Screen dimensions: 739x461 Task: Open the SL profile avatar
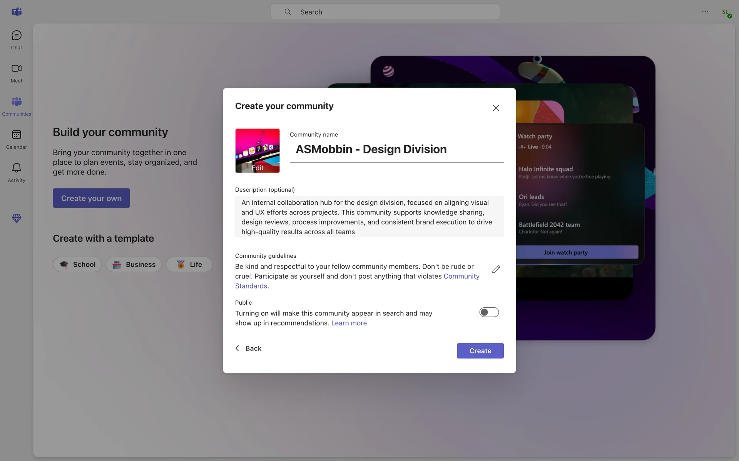(725, 12)
